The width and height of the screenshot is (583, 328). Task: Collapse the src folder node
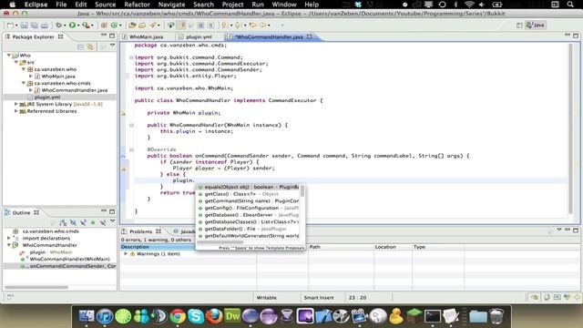[x=16, y=62]
